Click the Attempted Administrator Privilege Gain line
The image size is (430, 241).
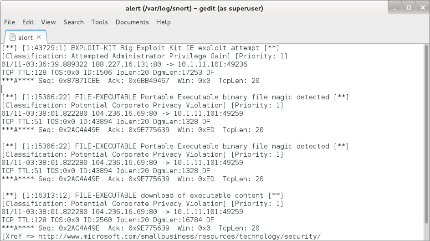tap(145, 56)
